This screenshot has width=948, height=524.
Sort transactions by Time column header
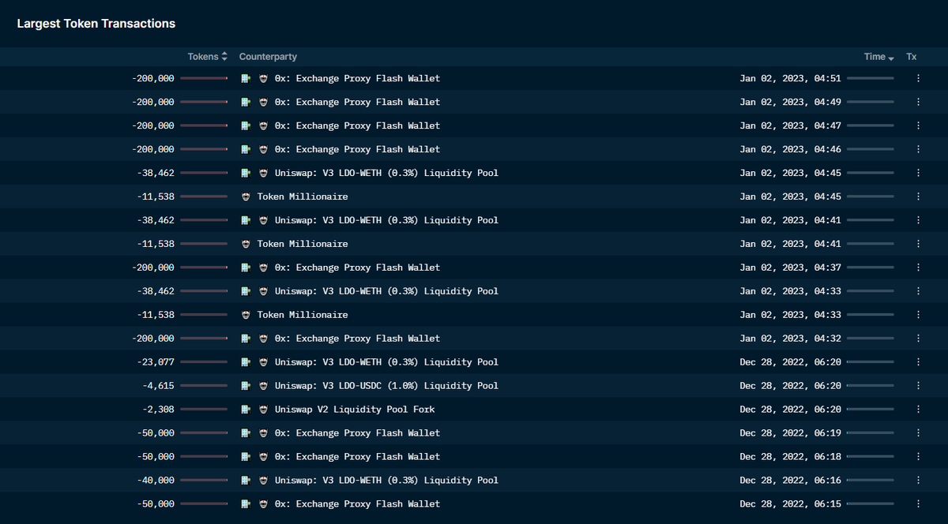[x=879, y=57]
